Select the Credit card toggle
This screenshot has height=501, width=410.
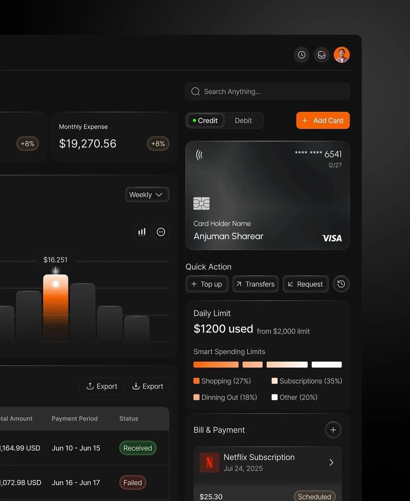point(205,121)
